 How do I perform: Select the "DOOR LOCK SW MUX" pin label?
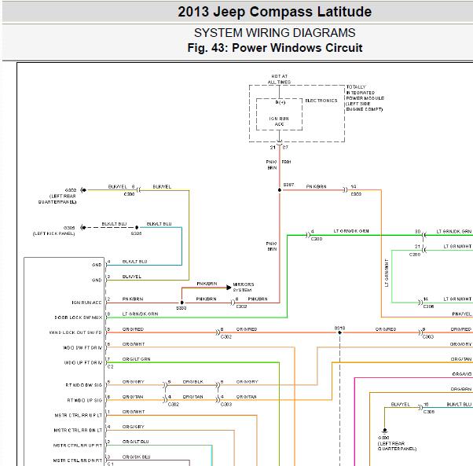(78, 317)
